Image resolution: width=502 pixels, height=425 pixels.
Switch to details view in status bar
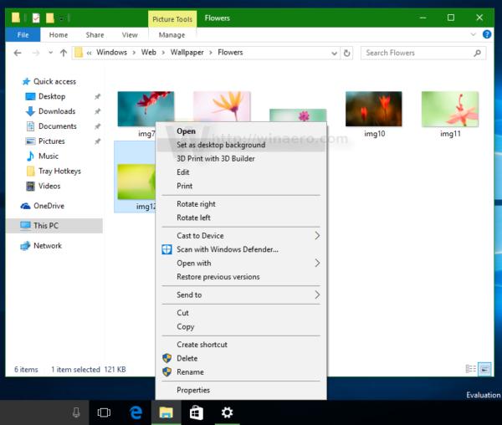pyautogui.click(x=470, y=369)
